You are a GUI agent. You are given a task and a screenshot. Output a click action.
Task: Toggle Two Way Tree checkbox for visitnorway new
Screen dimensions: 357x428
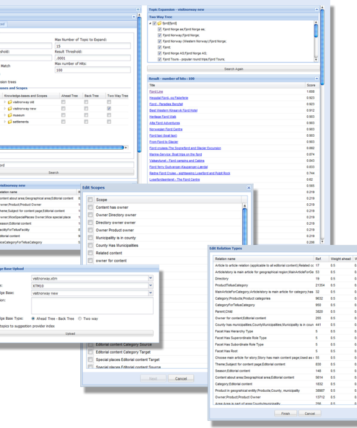(109, 109)
